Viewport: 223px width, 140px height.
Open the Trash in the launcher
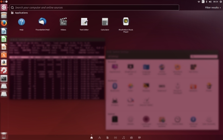(x=4, y=136)
